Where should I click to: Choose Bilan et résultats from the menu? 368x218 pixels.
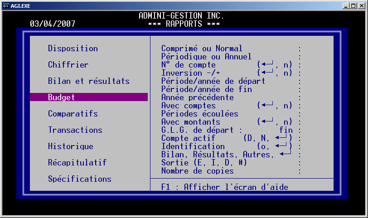pyautogui.click(x=89, y=81)
